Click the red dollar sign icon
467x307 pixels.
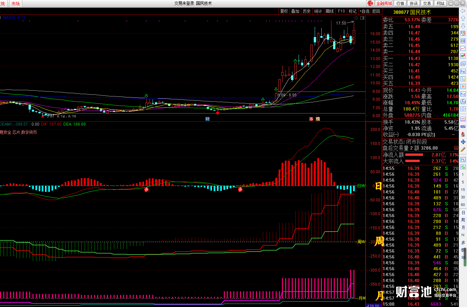click(463, 134)
